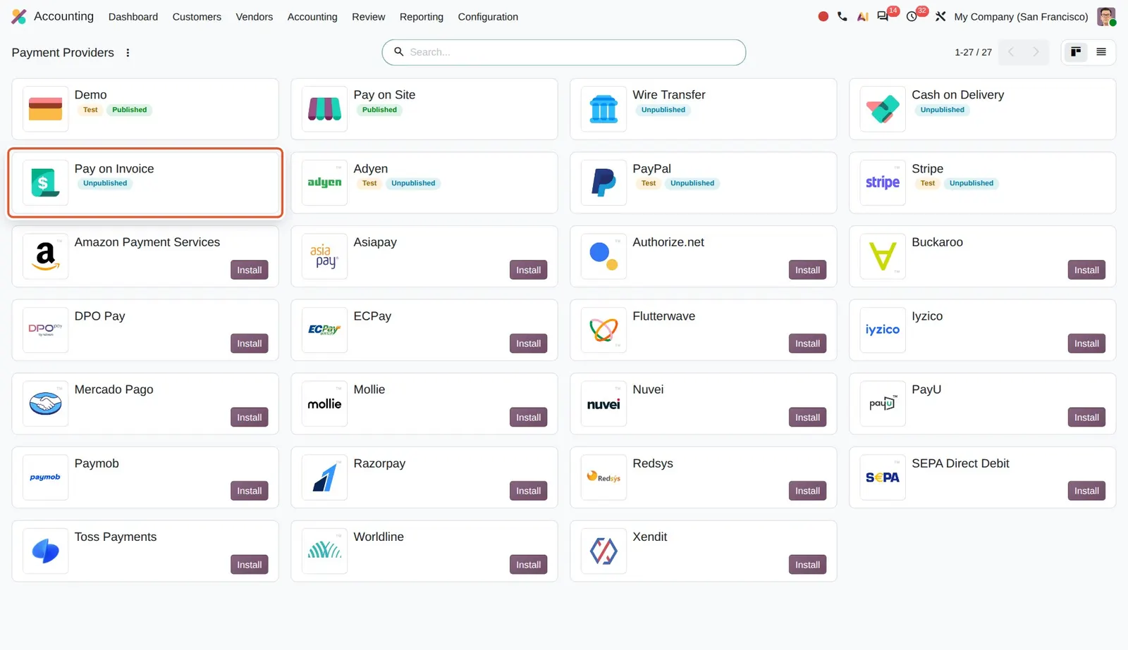Install Authorize.net provider
This screenshot has height=650, width=1128.
click(807, 270)
